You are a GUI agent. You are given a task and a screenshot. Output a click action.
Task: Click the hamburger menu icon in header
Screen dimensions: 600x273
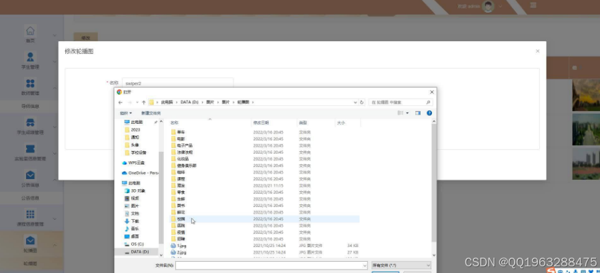click(533, 5)
